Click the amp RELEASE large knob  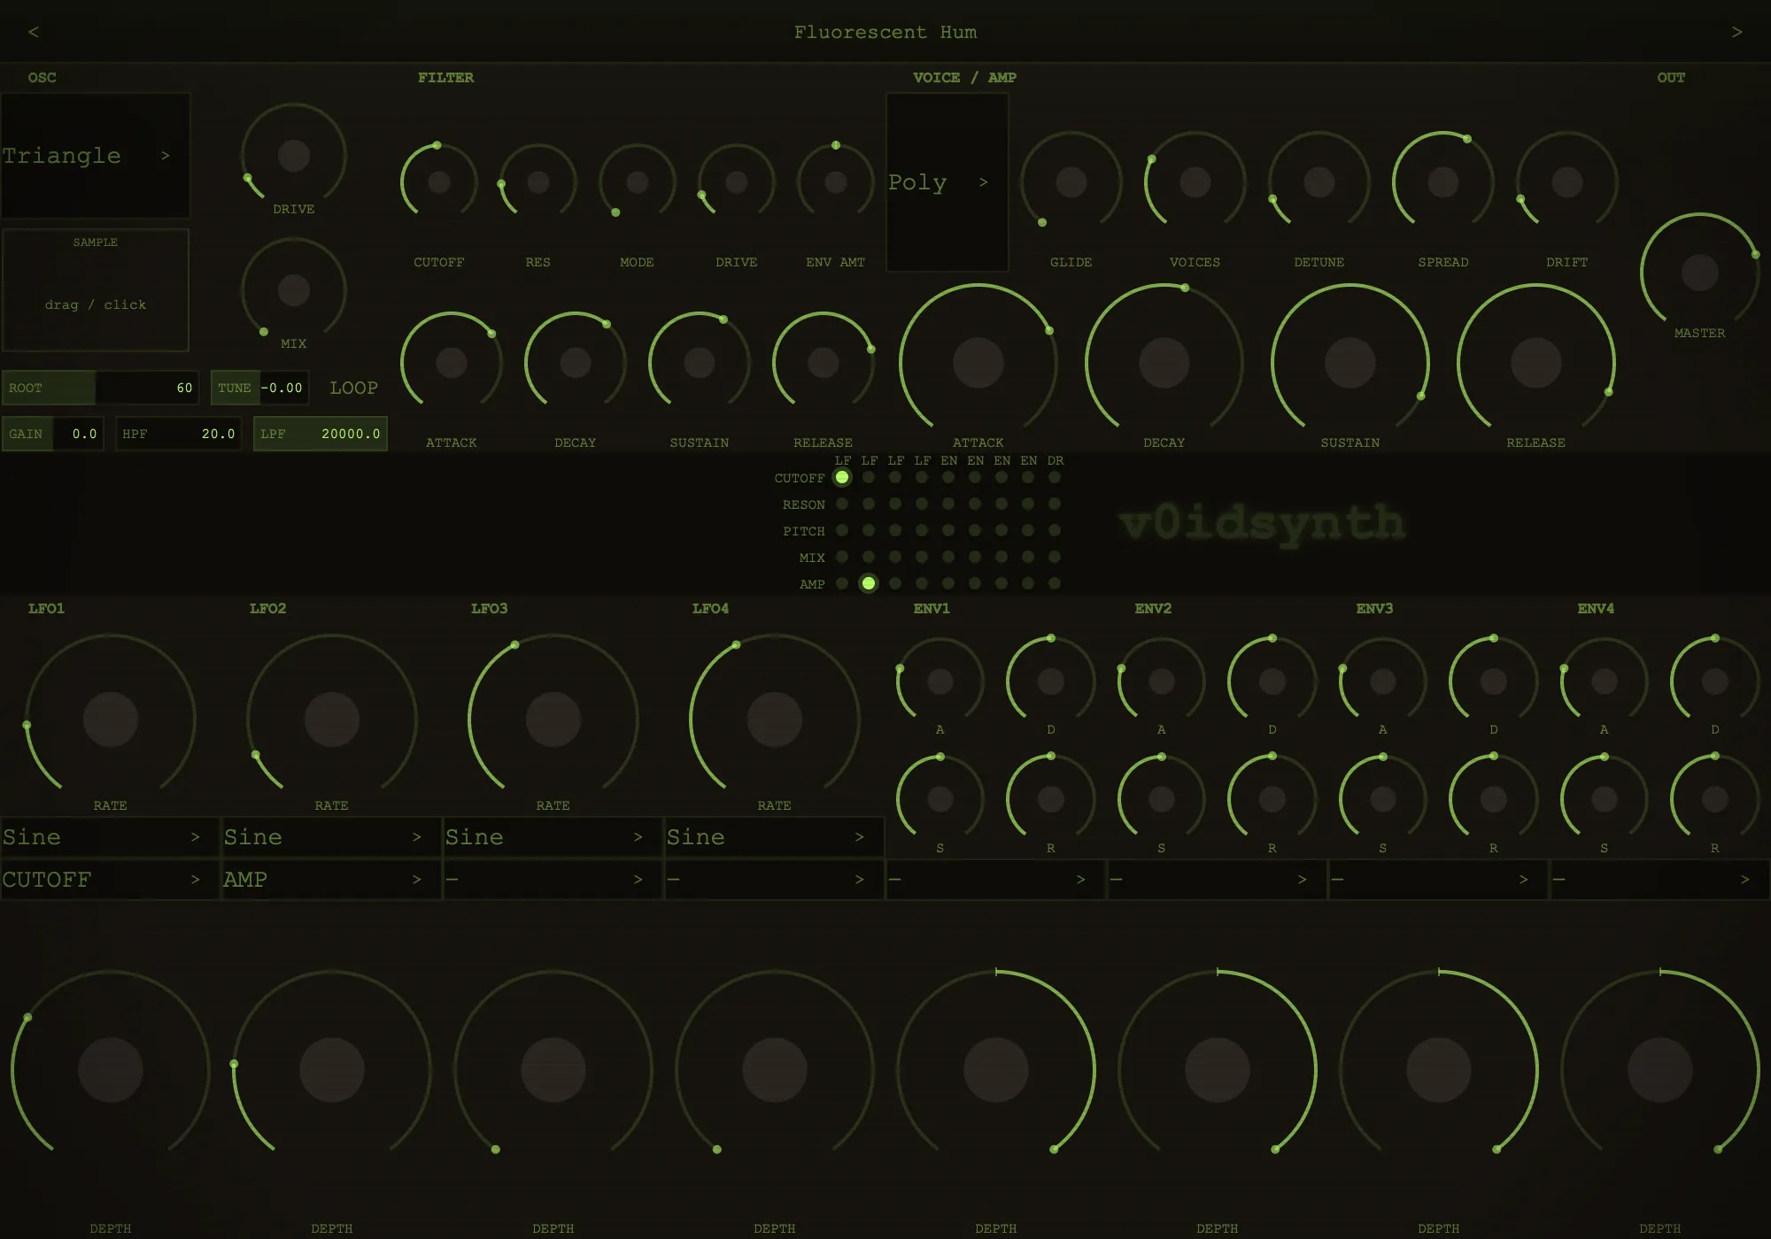[x=1536, y=363]
